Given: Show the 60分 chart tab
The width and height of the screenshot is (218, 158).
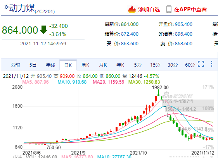Looking at the screenshot, I should [x=190, y=65].
